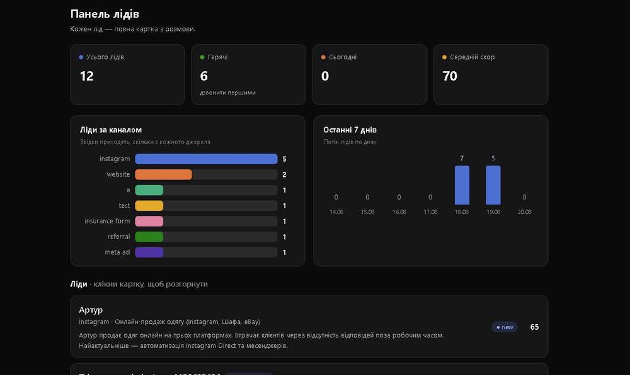Click the orange website channel bar
This screenshot has width=630, height=375.
coord(163,174)
